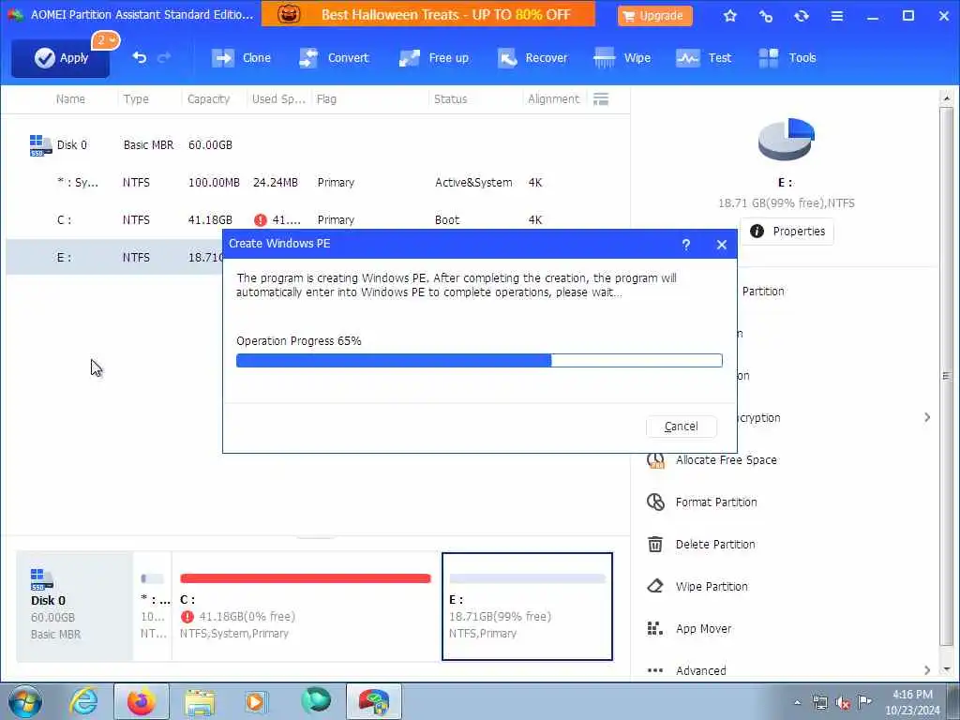Image resolution: width=960 pixels, height=720 pixels.
Task: Click the Apply button in the toolbar
Action: 61,58
